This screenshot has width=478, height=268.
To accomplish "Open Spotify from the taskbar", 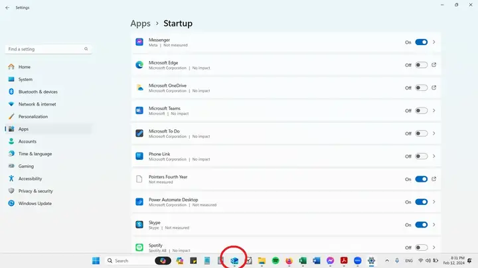I will pyautogui.click(x=276, y=261).
